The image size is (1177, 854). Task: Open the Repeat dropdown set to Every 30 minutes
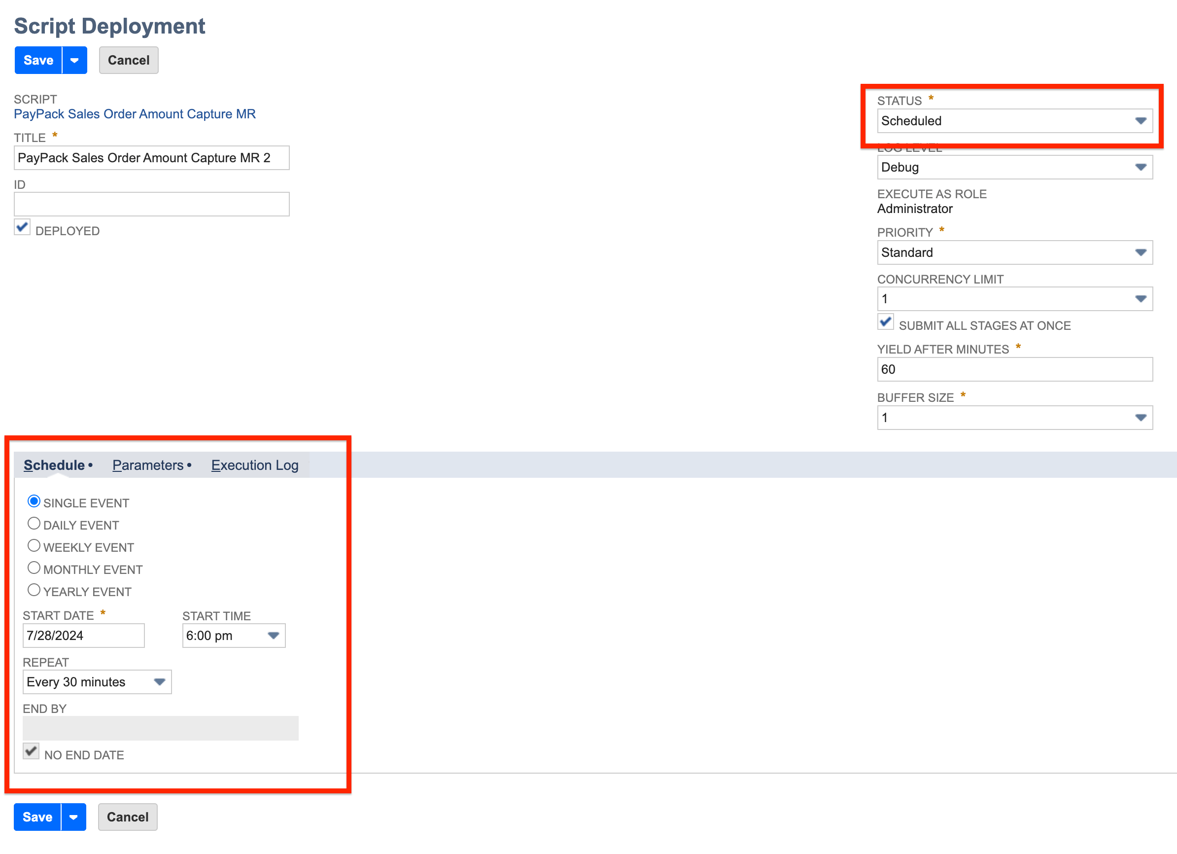pyautogui.click(x=160, y=681)
